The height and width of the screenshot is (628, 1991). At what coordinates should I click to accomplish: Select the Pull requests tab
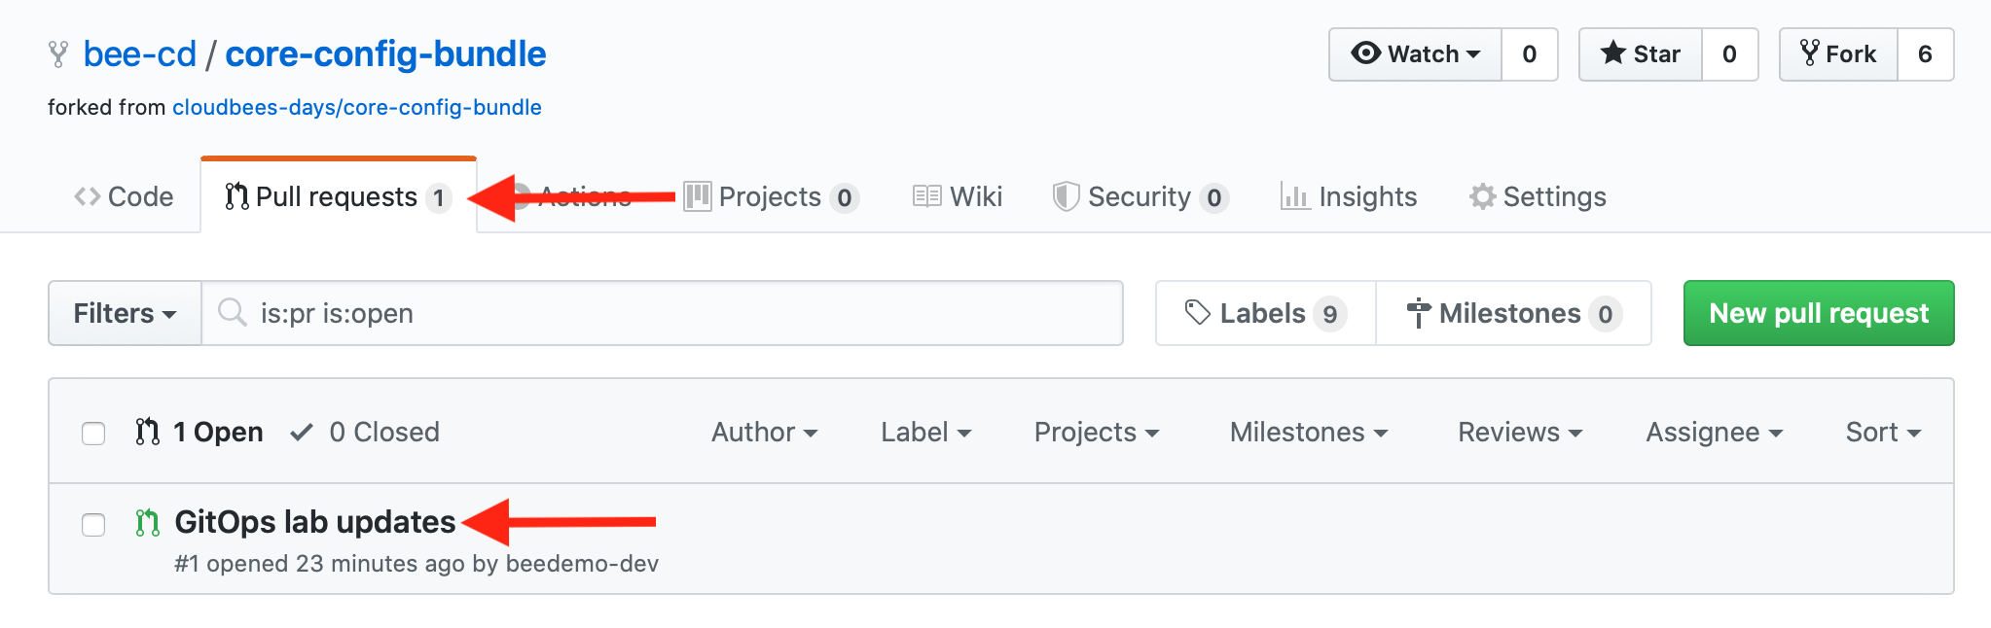tap(339, 196)
